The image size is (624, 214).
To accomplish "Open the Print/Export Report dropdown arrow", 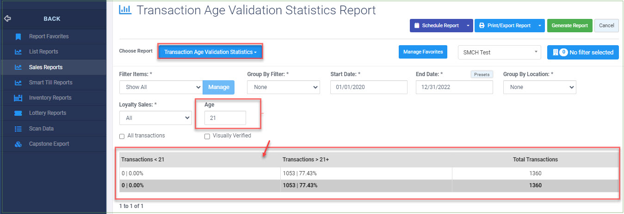I will click(540, 26).
